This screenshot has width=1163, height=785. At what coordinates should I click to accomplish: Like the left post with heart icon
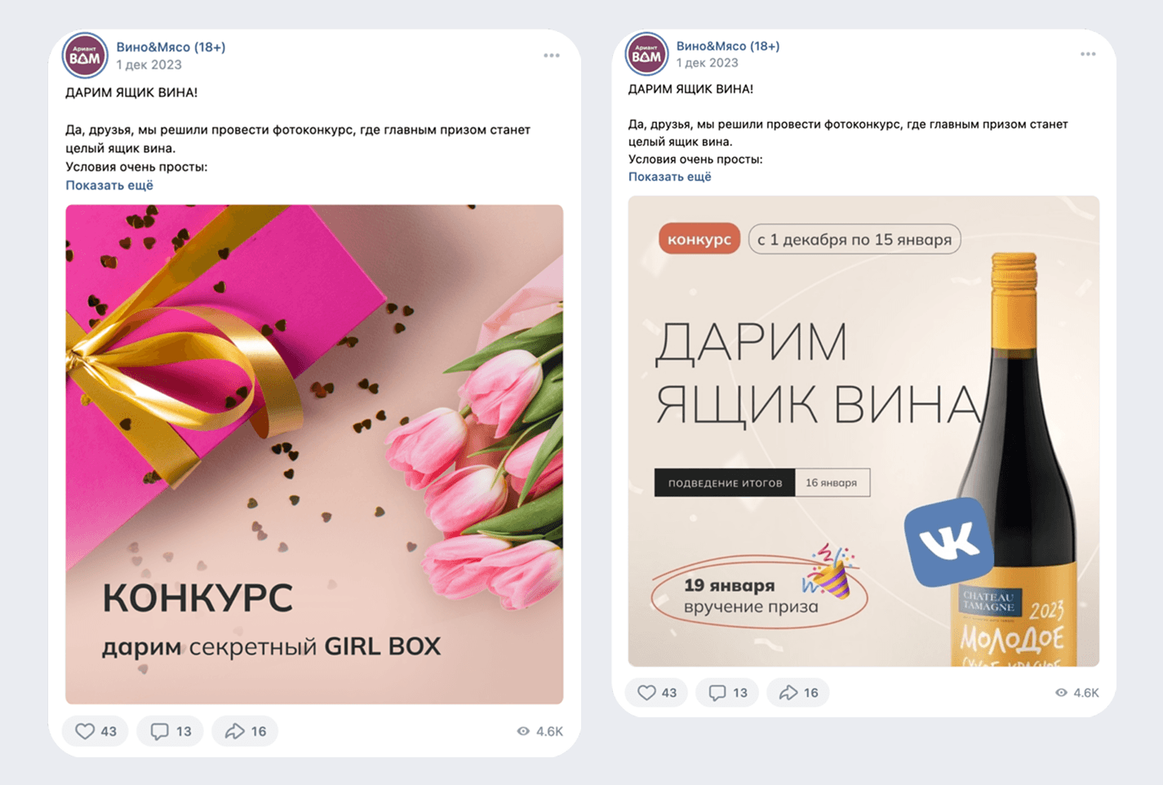tap(95, 731)
